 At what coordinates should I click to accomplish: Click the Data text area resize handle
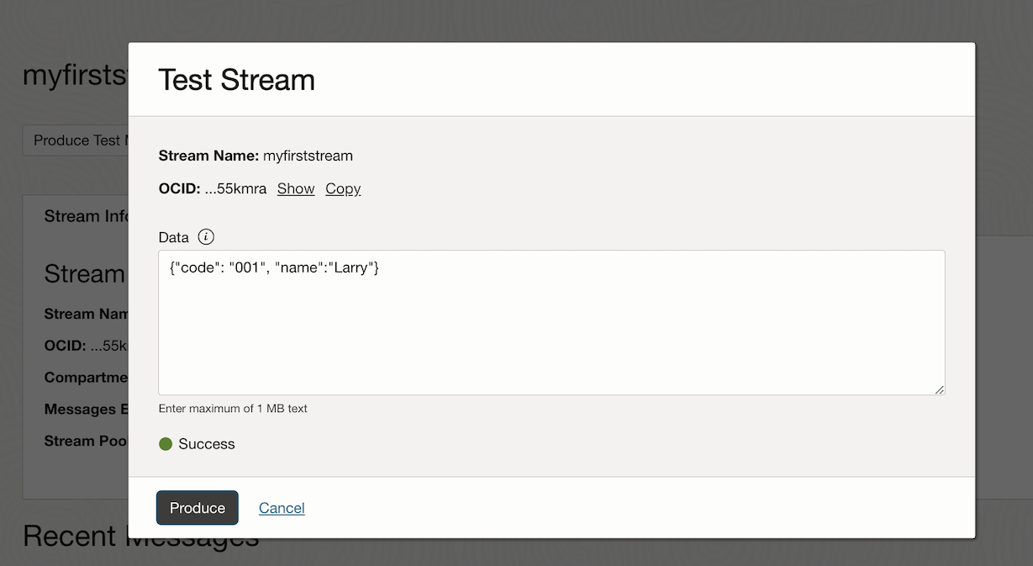(x=939, y=389)
